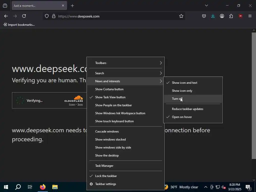Select Show icon only
The width and height of the screenshot is (256, 192).
(x=193, y=90)
